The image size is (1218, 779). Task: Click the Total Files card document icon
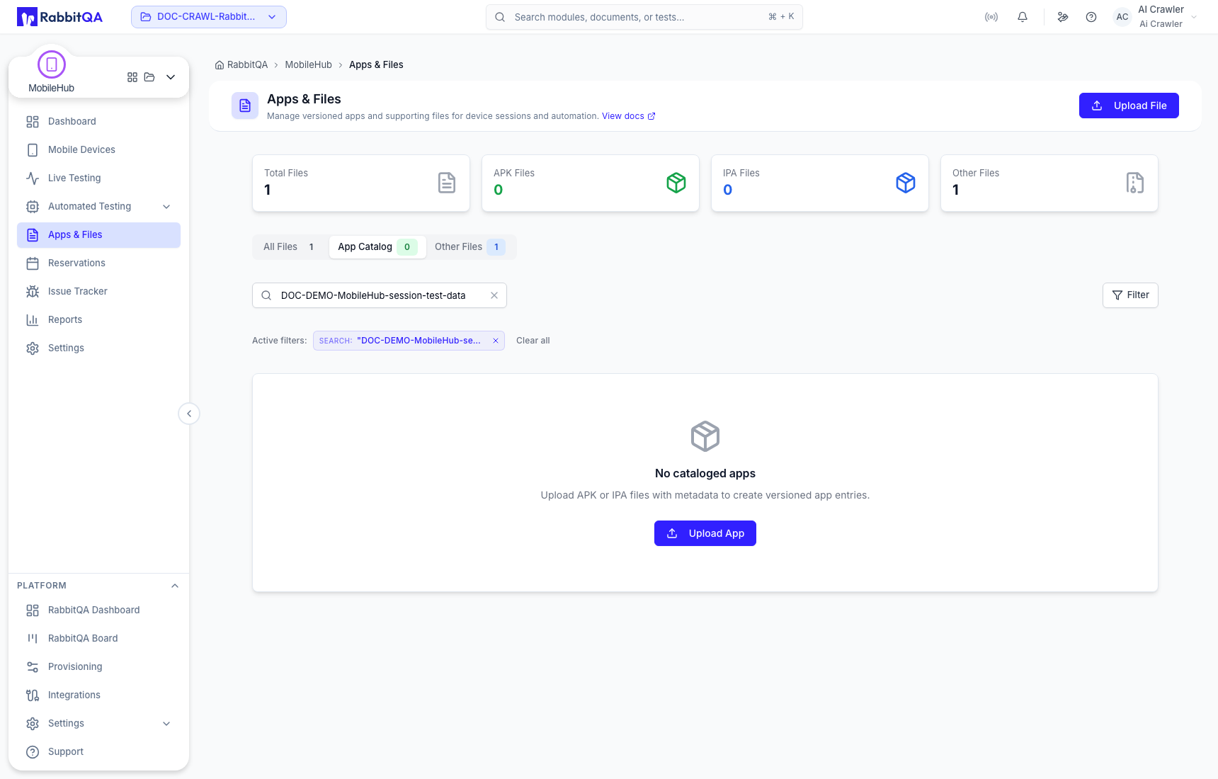(x=447, y=183)
